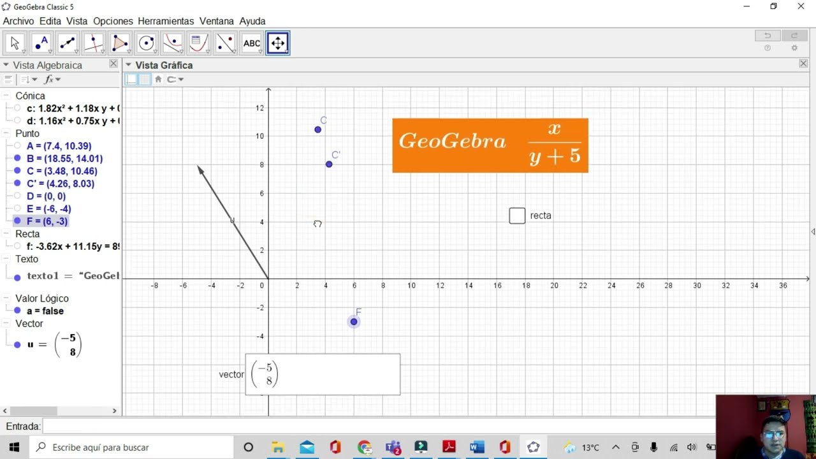The image size is (816, 459).
Task: Open the Opciones menu
Action: (113, 21)
